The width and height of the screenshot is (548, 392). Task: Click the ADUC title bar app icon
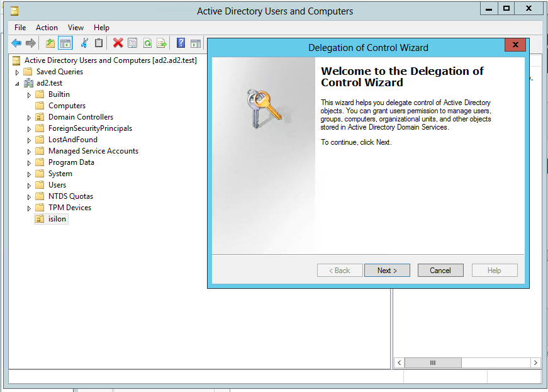click(x=14, y=11)
